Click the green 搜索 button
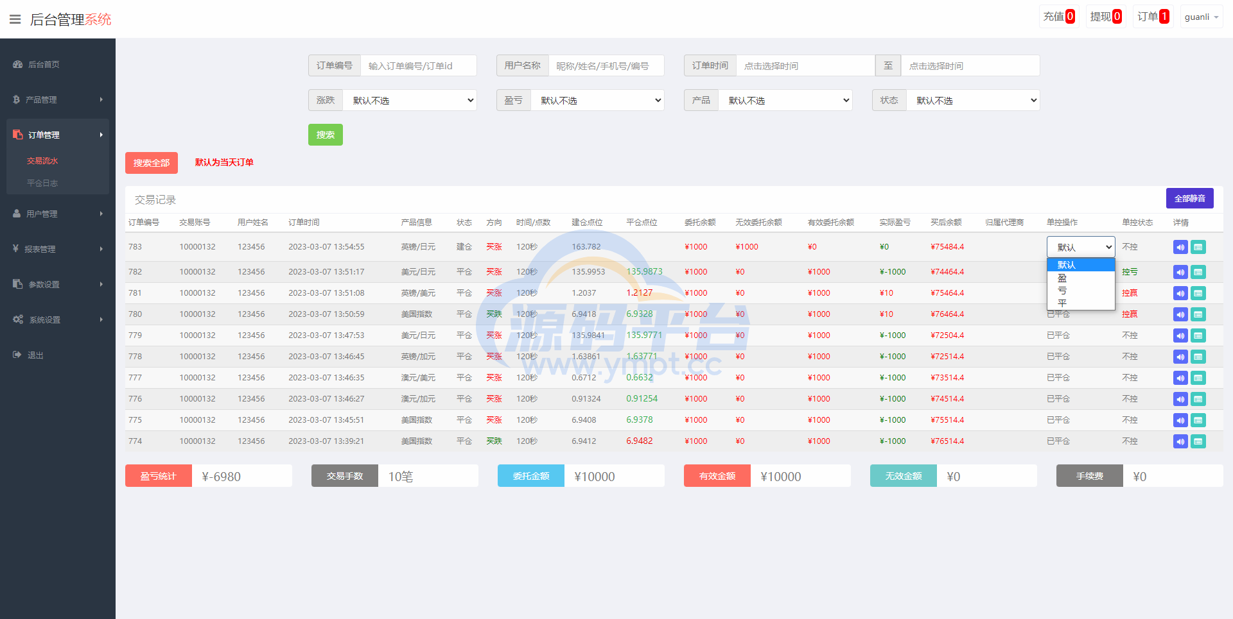This screenshot has height=619, width=1233. (x=325, y=135)
